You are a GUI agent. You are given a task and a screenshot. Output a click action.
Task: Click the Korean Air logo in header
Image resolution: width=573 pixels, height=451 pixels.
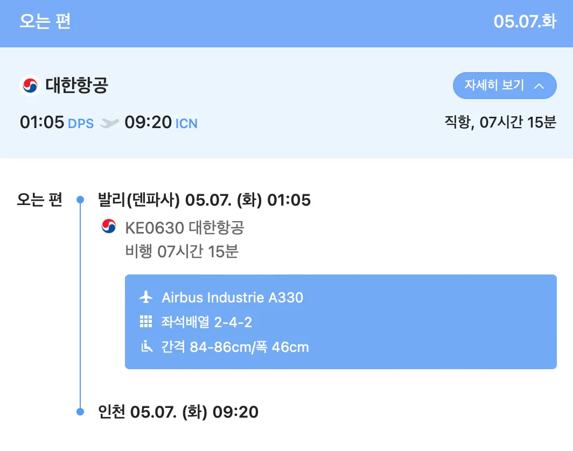pyautogui.click(x=30, y=86)
